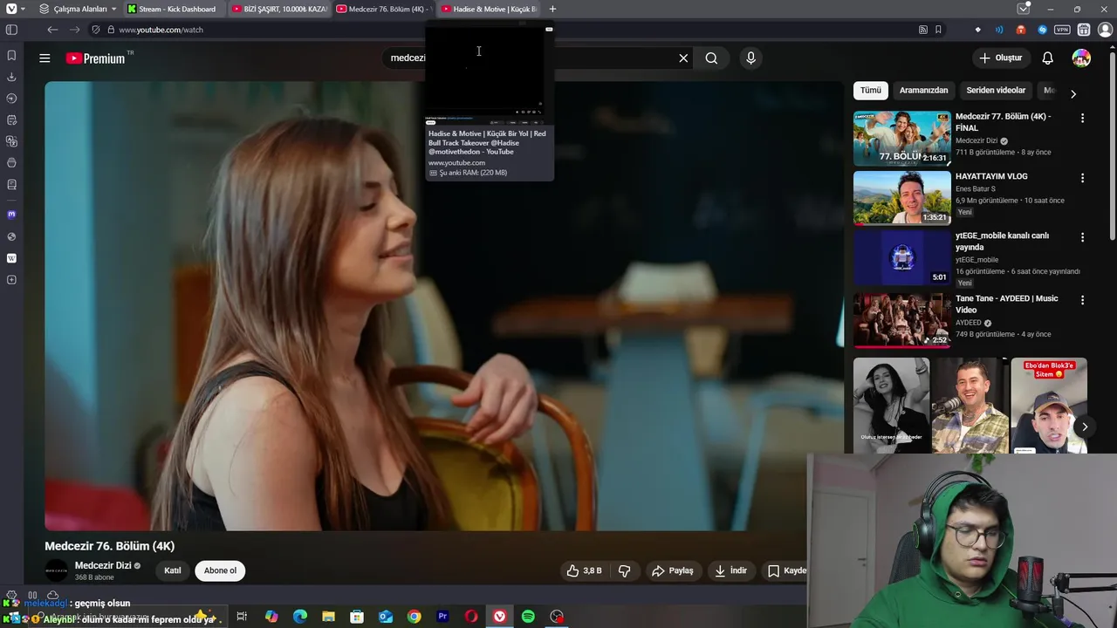This screenshot has width=1117, height=628.
Task: Open the Mastodon side panel
Action: click(11, 214)
